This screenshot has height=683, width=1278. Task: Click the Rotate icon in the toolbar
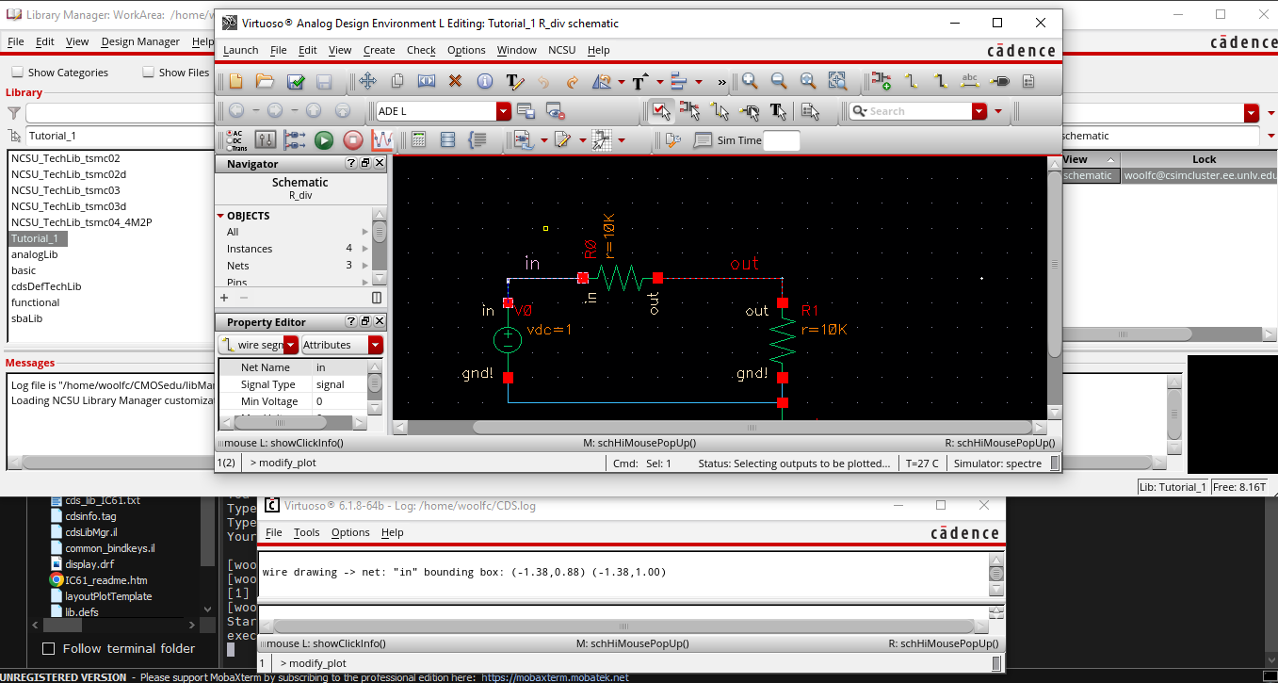[602, 82]
